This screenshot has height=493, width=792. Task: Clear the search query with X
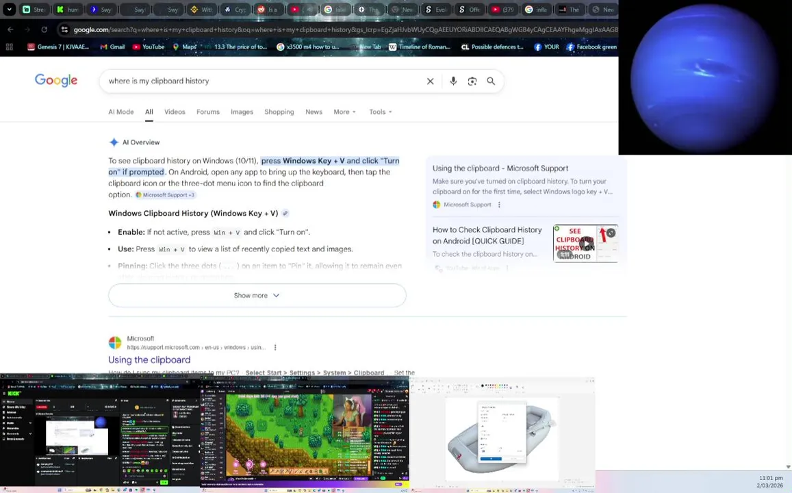(431, 81)
